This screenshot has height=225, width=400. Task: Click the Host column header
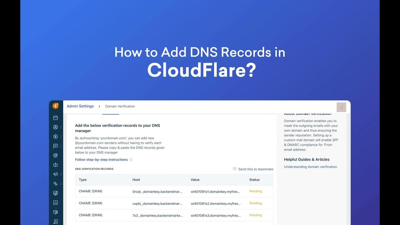coord(136,180)
